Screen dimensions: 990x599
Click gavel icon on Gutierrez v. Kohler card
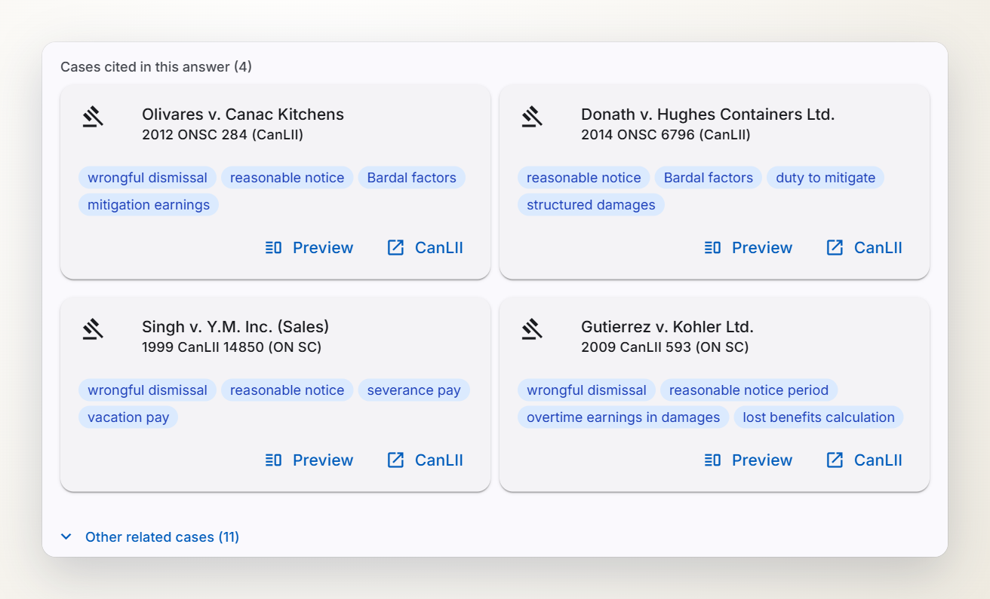click(532, 329)
